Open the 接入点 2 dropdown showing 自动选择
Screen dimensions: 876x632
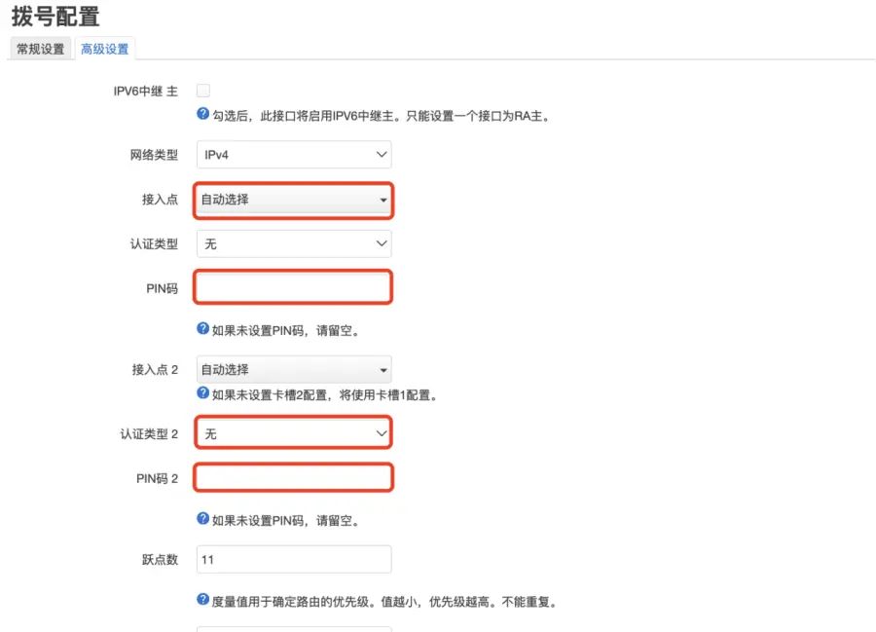tap(294, 369)
